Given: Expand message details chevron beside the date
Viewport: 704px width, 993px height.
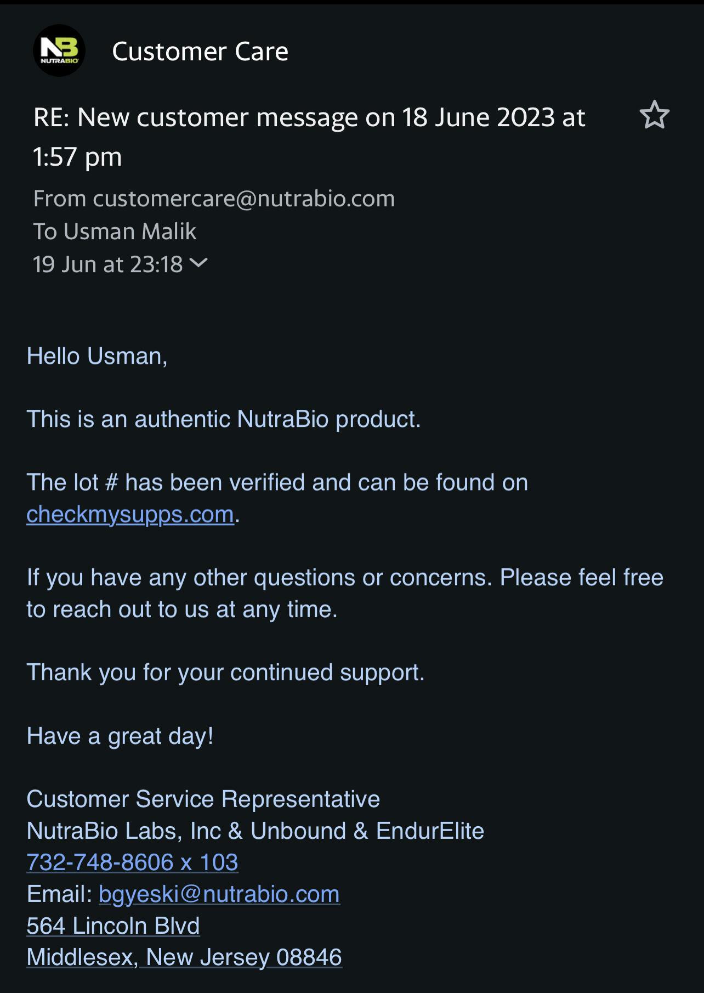Looking at the screenshot, I should click(x=198, y=263).
